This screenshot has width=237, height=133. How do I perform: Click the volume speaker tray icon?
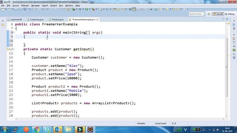(218, 130)
